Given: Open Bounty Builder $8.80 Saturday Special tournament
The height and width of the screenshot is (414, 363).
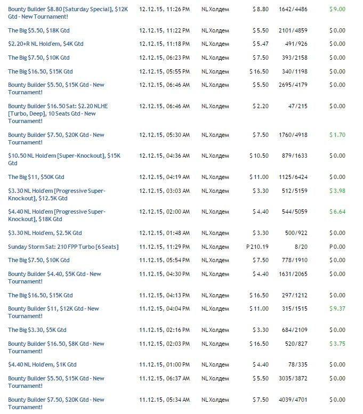Looking at the screenshot, I should pyautogui.click(x=68, y=9).
